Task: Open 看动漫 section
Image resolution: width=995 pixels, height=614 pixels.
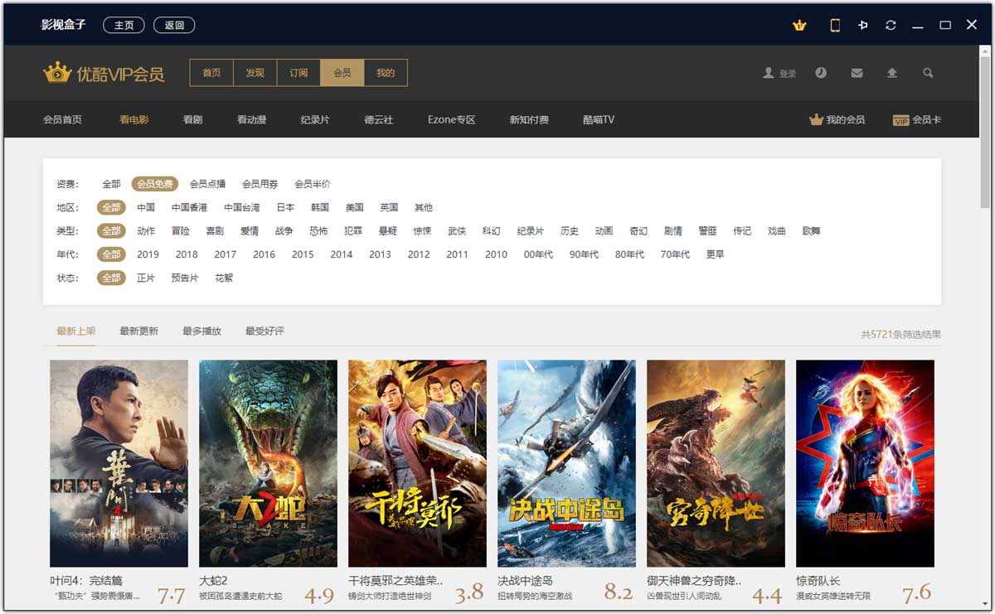Action: click(251, 119)
